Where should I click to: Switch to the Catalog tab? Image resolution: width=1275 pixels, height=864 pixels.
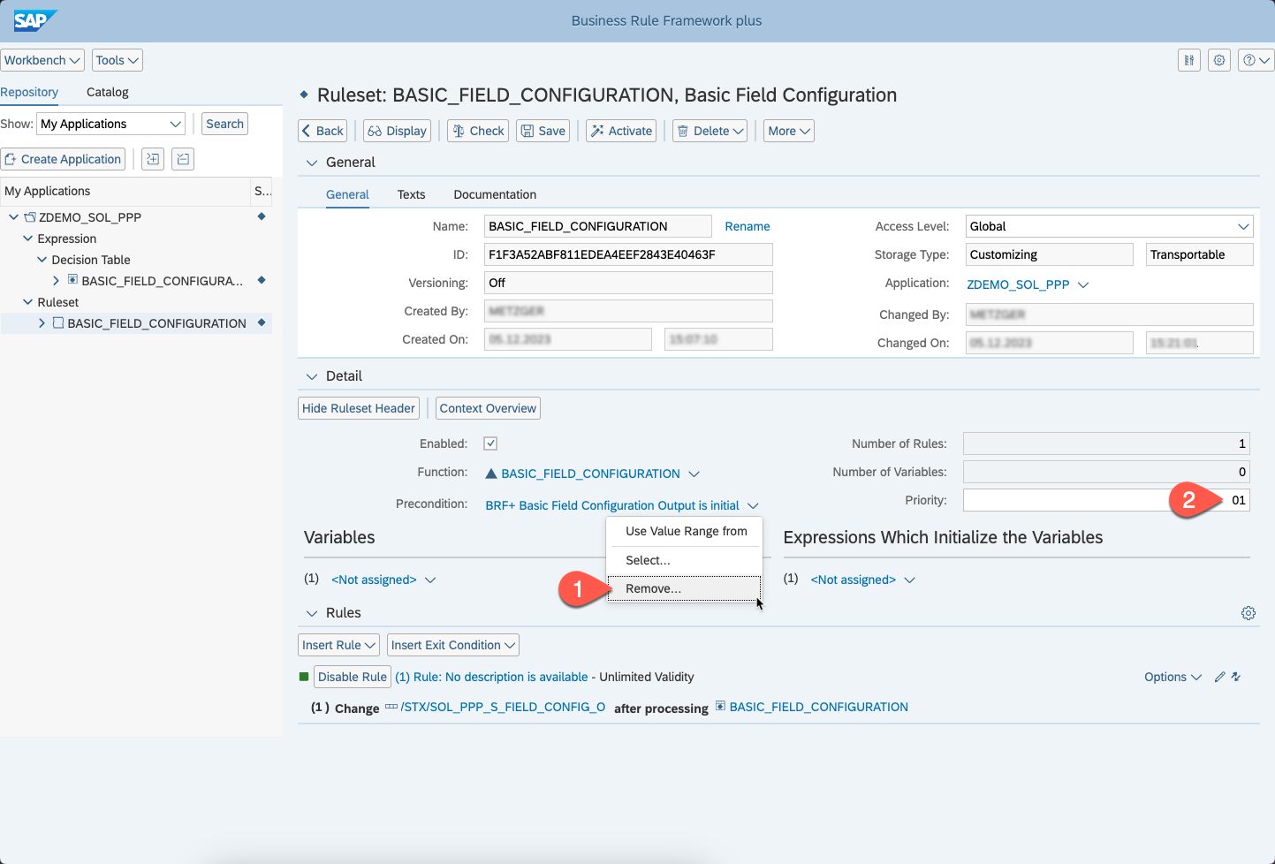tap(107, 92)
